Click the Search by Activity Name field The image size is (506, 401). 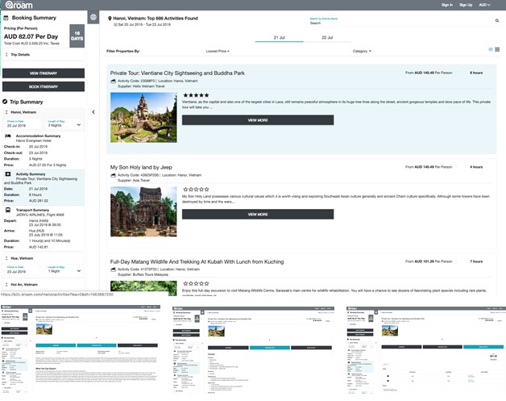(x=401, y=23)
